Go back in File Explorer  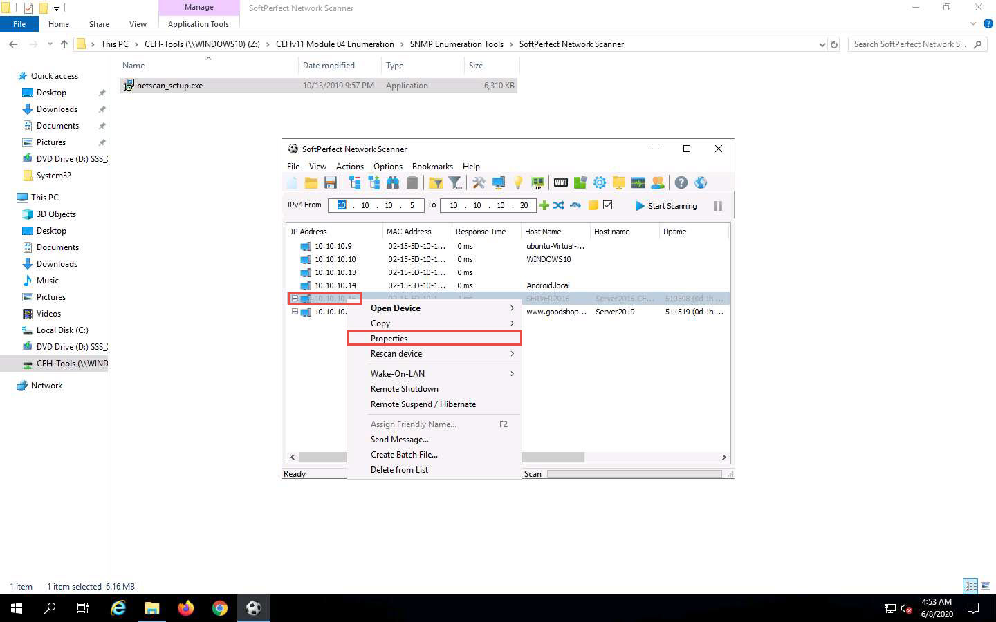pyautogui.click(x=13, y=44)
